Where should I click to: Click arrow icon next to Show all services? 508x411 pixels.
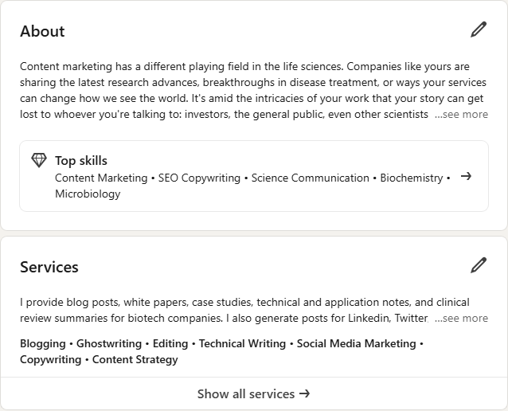point(304,393)
